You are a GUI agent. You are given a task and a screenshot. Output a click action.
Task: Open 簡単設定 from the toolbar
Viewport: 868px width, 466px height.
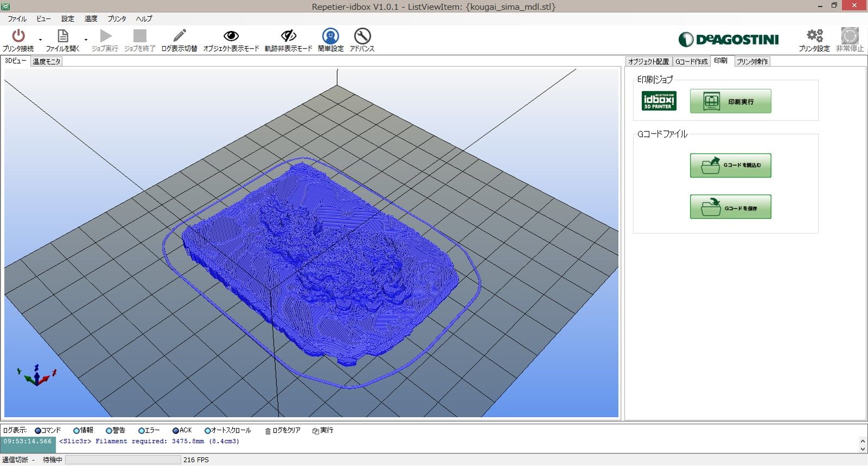click(331, 36)
